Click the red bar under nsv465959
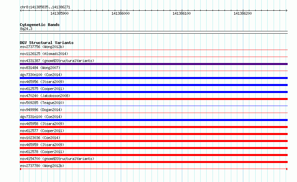The image size is (297, 182). point(154,148)
